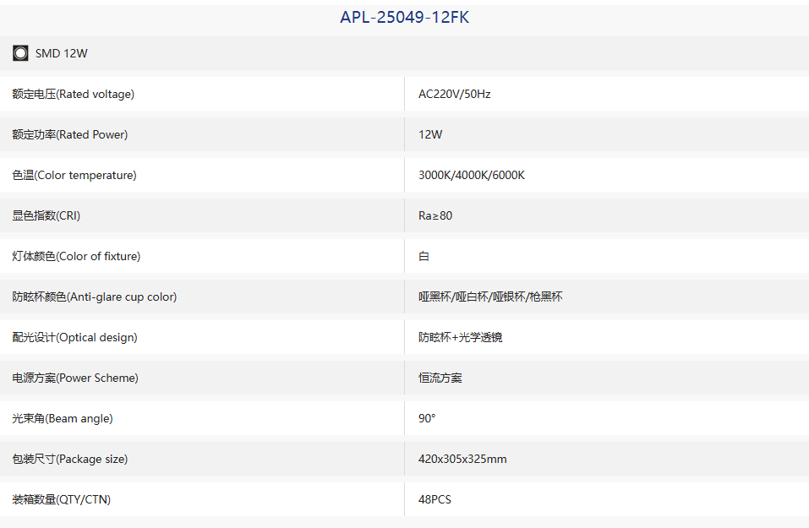Select the Optical design label
Screen dimensions: 809x528
(74, 337)
